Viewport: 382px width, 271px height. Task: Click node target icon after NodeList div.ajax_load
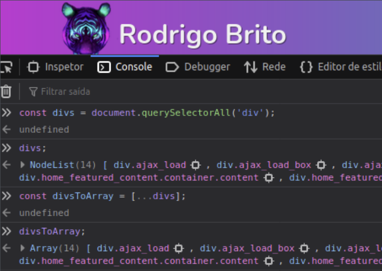(x=196, y=165)
